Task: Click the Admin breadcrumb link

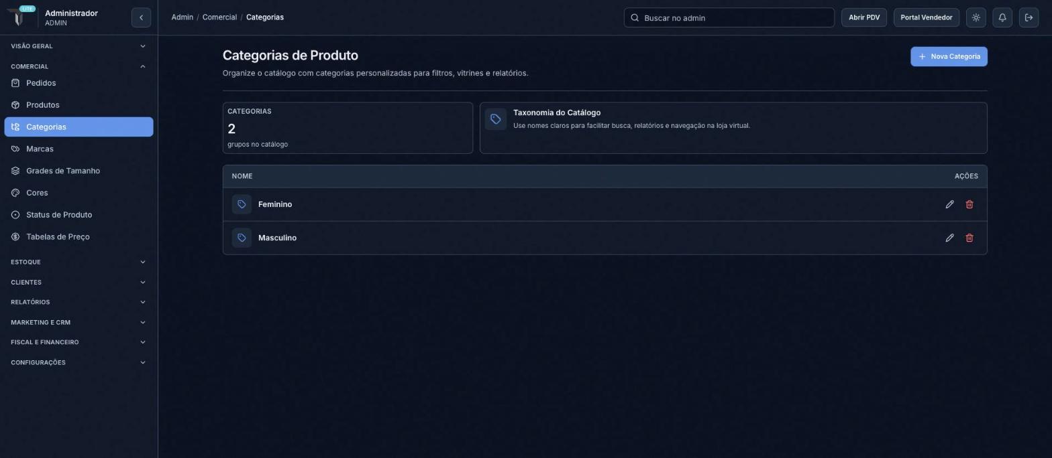Action: point(182,17)
